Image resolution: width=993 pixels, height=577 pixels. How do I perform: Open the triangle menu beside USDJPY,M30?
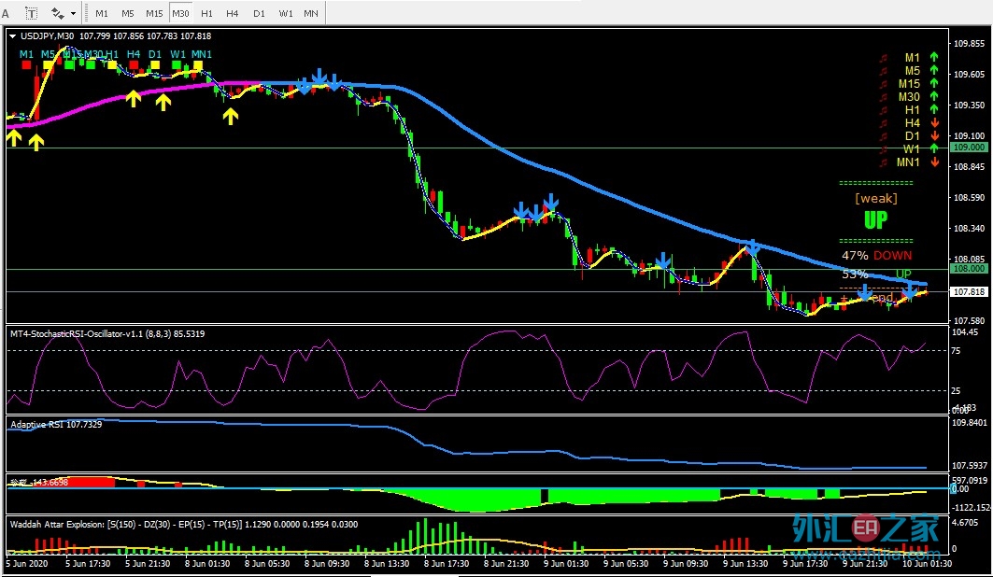point(13,36)
